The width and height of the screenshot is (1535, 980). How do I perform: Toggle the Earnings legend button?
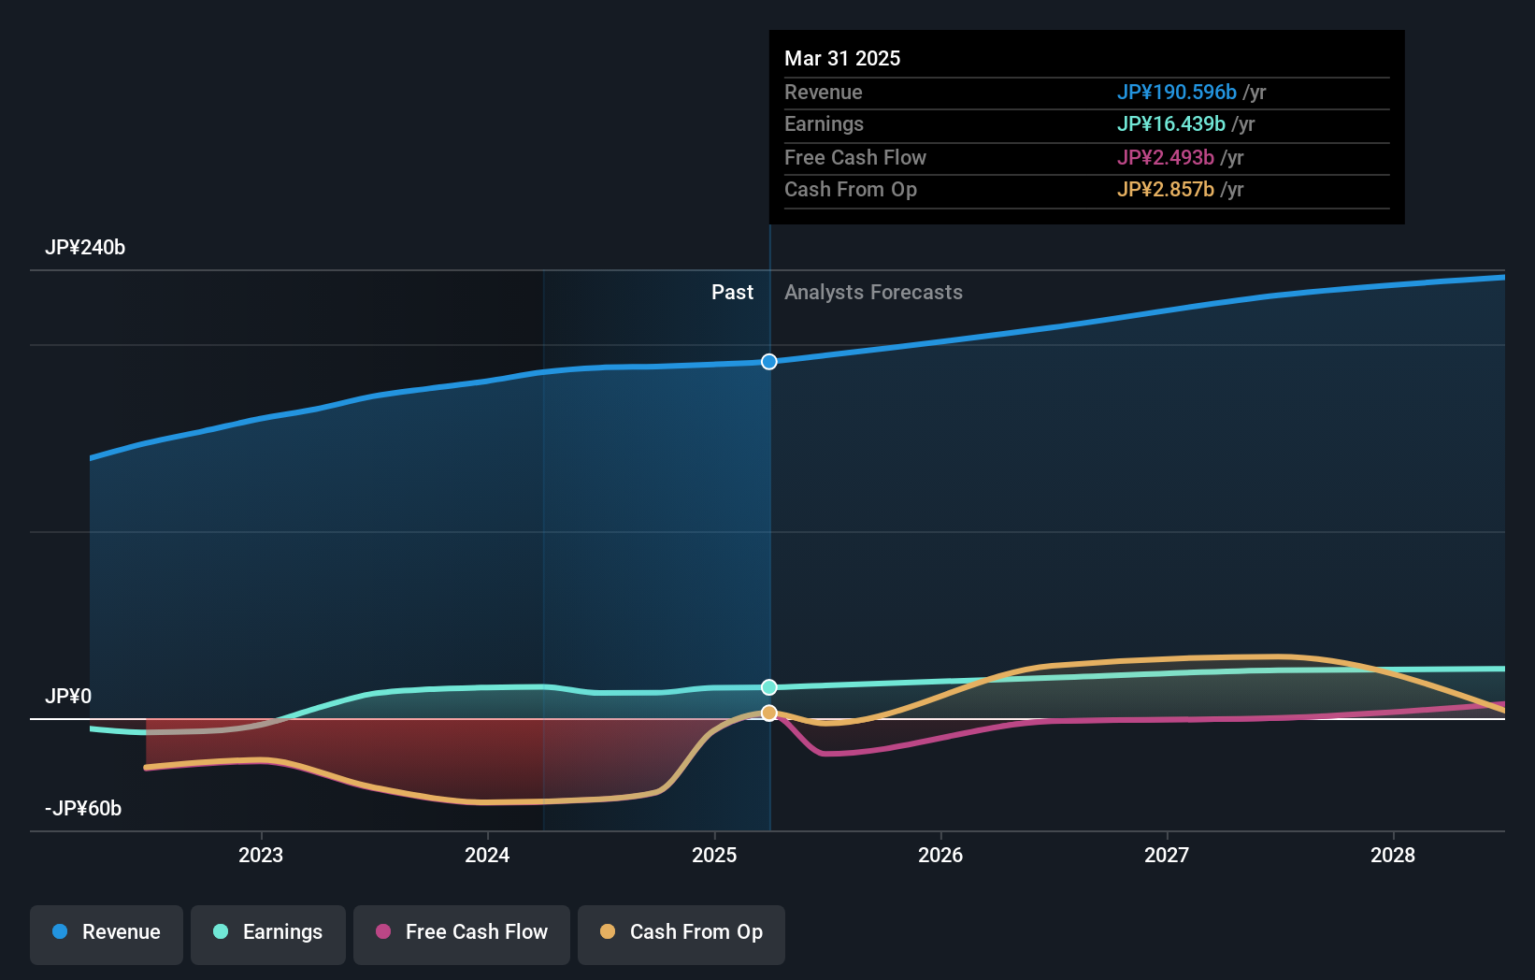click(268, 934)
